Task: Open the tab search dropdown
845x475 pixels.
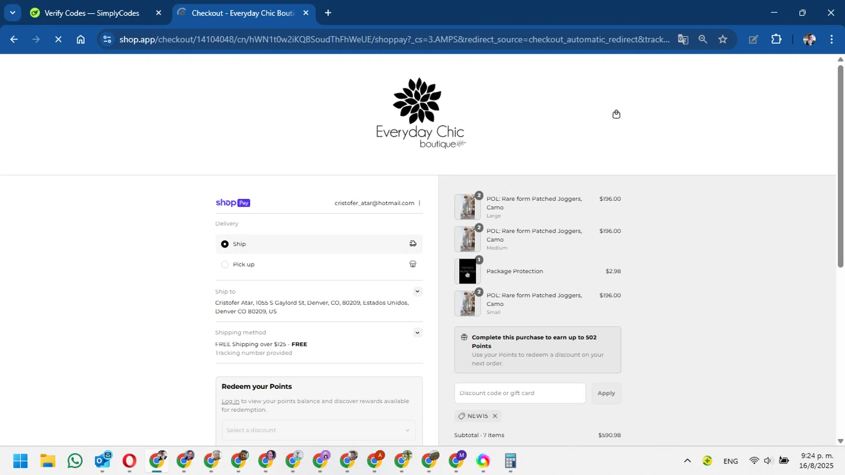Action: tap(12, 13)
